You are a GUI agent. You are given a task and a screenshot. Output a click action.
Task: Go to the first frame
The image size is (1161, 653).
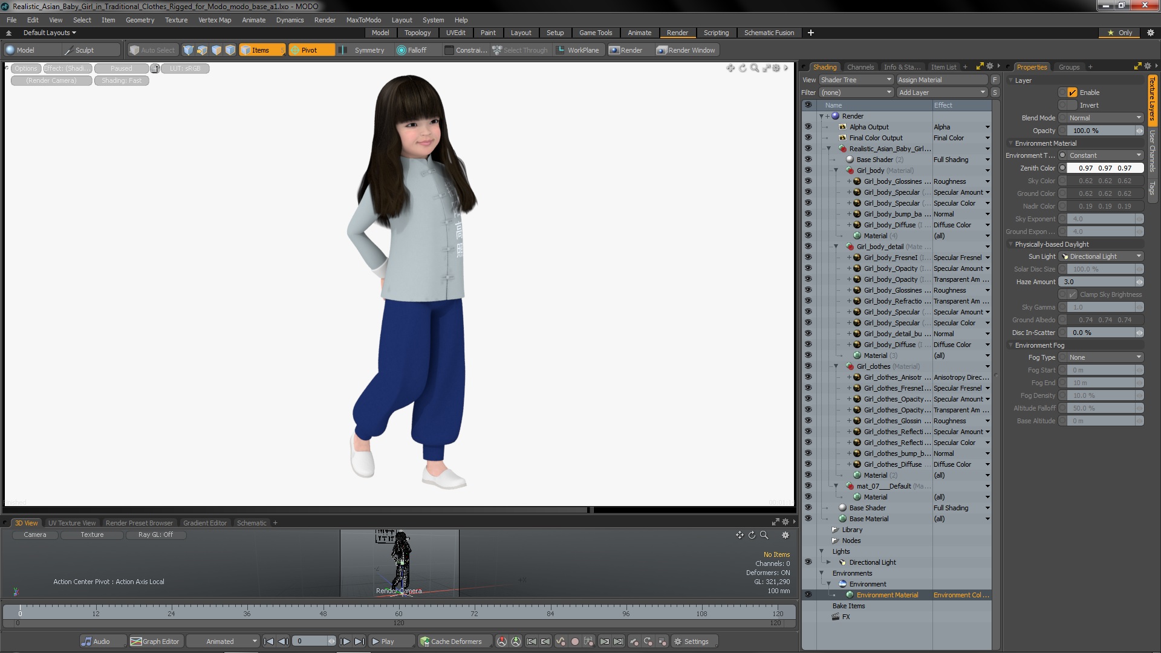(269, 642)
